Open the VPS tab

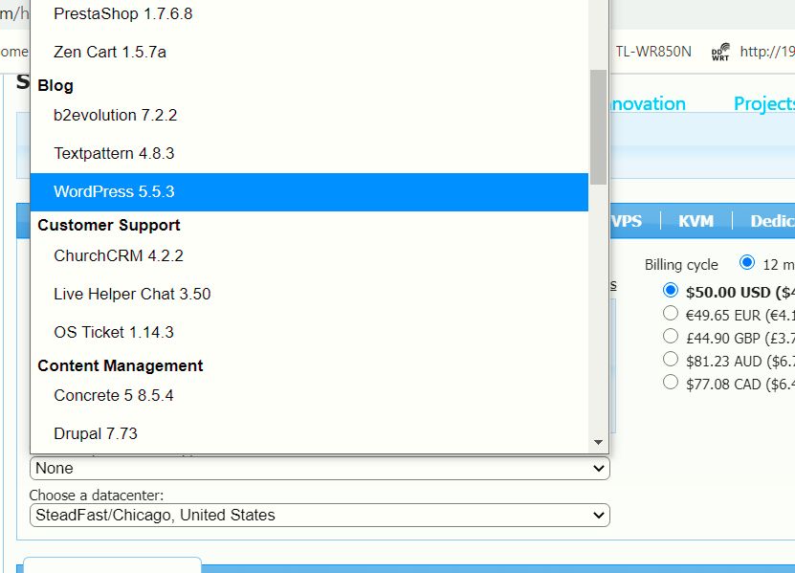(627, 221)
